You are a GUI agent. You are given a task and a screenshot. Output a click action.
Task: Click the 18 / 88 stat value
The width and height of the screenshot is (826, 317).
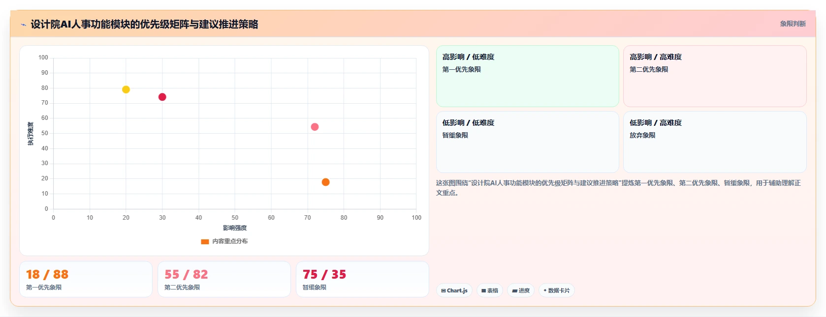pyautogui.click(x=47, y=274)
